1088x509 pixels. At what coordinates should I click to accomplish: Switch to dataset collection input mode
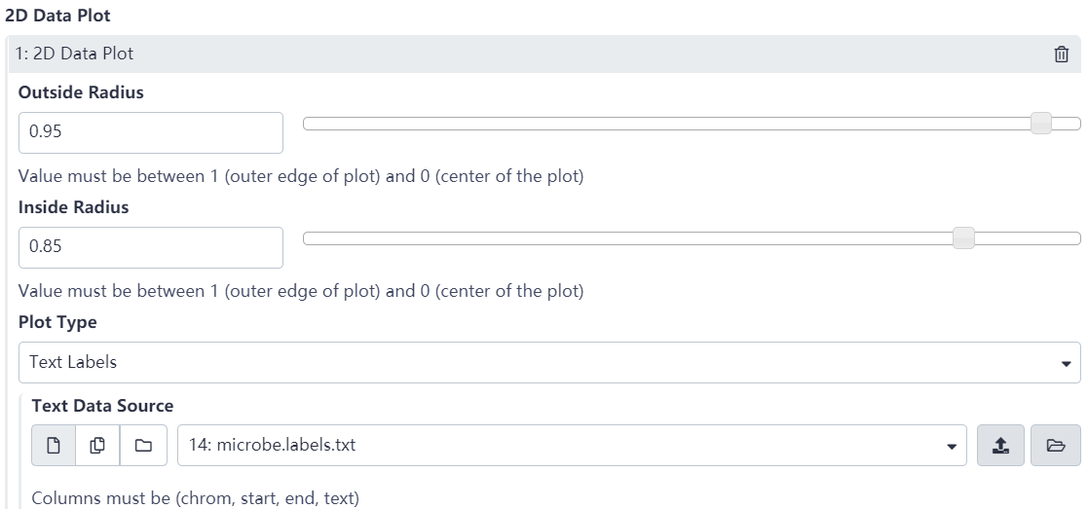point(143,446)
